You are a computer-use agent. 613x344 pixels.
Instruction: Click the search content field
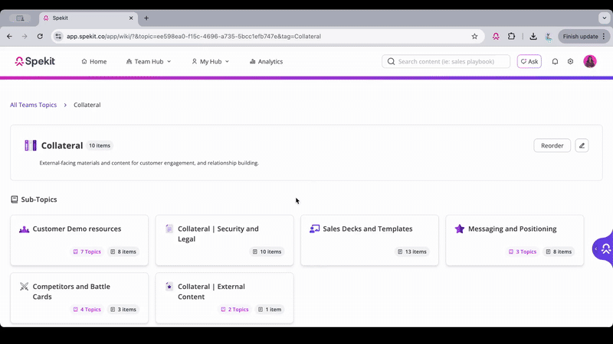point(446,61)
